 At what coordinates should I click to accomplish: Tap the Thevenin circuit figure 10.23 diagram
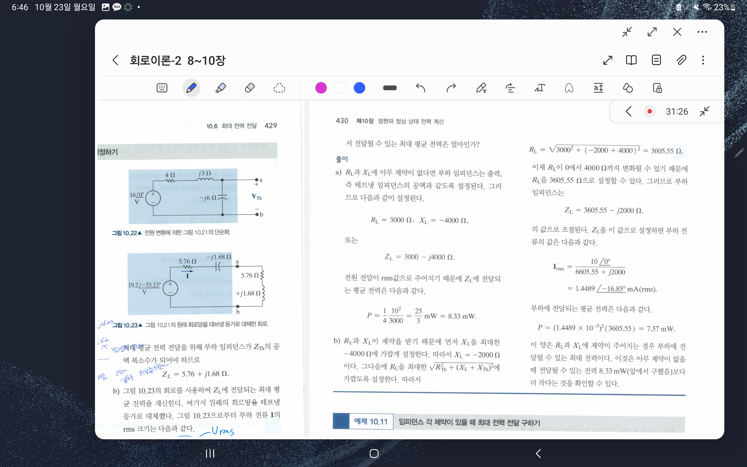pyautogui.click(x=197, y=283)
